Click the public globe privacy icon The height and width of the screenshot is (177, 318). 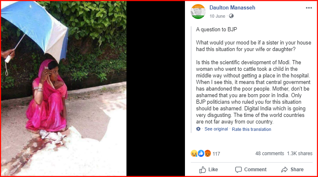coord(231,16)
